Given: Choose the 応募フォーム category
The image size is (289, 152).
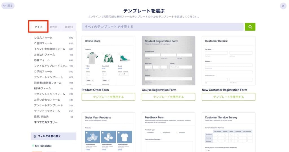Looking at the screenshot, I should [53, 60].
